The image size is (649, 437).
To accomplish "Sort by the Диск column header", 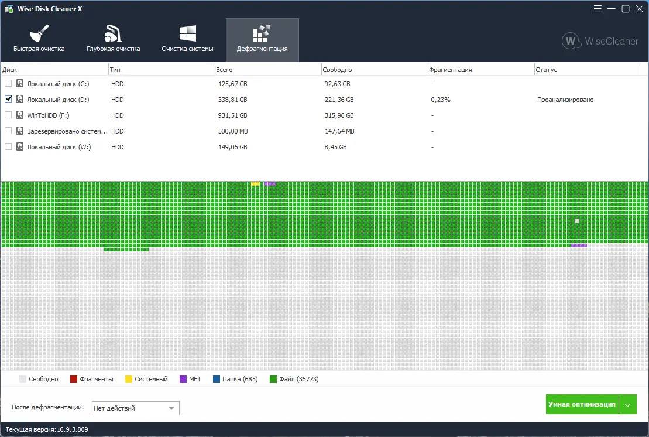I will click(54, 70).
